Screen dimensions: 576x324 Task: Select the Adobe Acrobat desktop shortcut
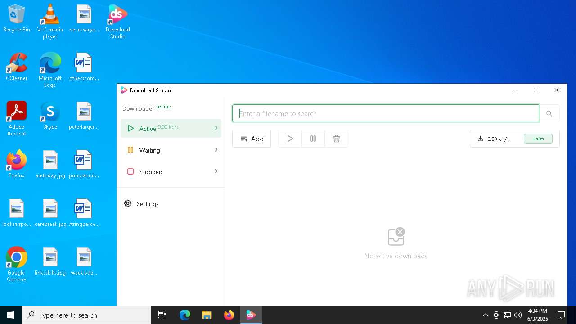(x=17, y=119)
